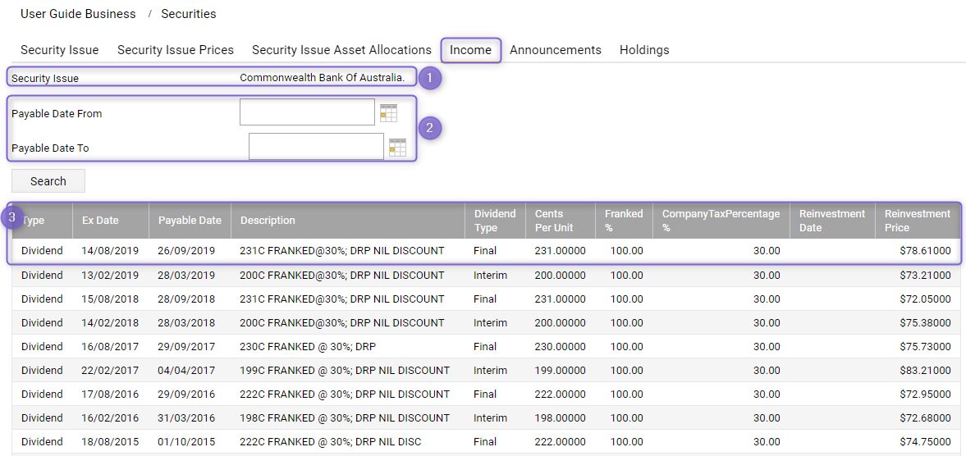Viewport: 966px width, 456px height.
Task: Click Ex Date 22/02/2017
Action: coord(110,371)
